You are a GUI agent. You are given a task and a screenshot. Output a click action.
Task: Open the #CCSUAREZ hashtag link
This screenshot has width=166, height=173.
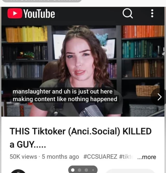[x=100, y=156]
